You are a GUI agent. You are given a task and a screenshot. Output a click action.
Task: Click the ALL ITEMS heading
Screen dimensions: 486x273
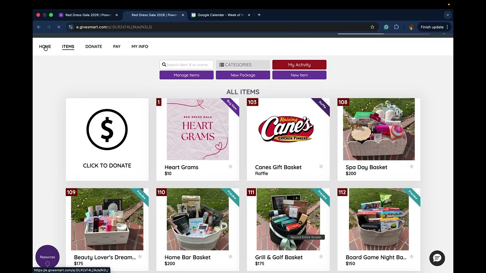[243, 92]
